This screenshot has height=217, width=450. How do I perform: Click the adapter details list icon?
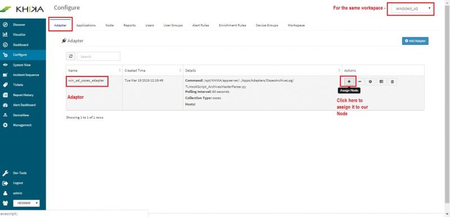pos(381,82)
